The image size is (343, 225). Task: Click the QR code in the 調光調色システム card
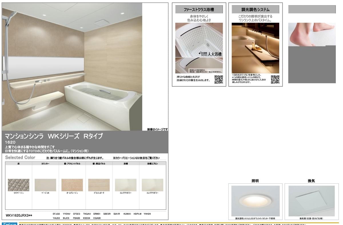(275, 79)
